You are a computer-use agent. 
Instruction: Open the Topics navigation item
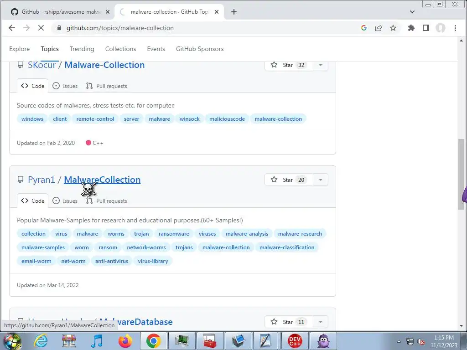(x=50, y=49)
